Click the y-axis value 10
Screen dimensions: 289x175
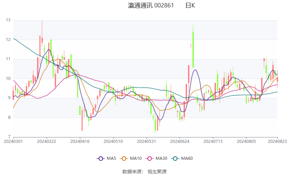click(x=8, y=79)
